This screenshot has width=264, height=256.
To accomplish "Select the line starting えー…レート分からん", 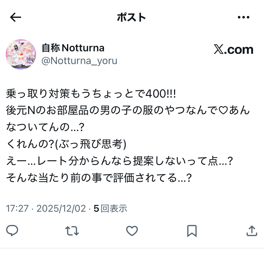I will pyautogui.click(x=120, y=161).
